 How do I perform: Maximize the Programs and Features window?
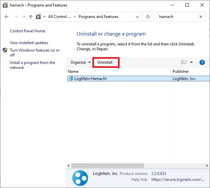click(x=187, y=5)
